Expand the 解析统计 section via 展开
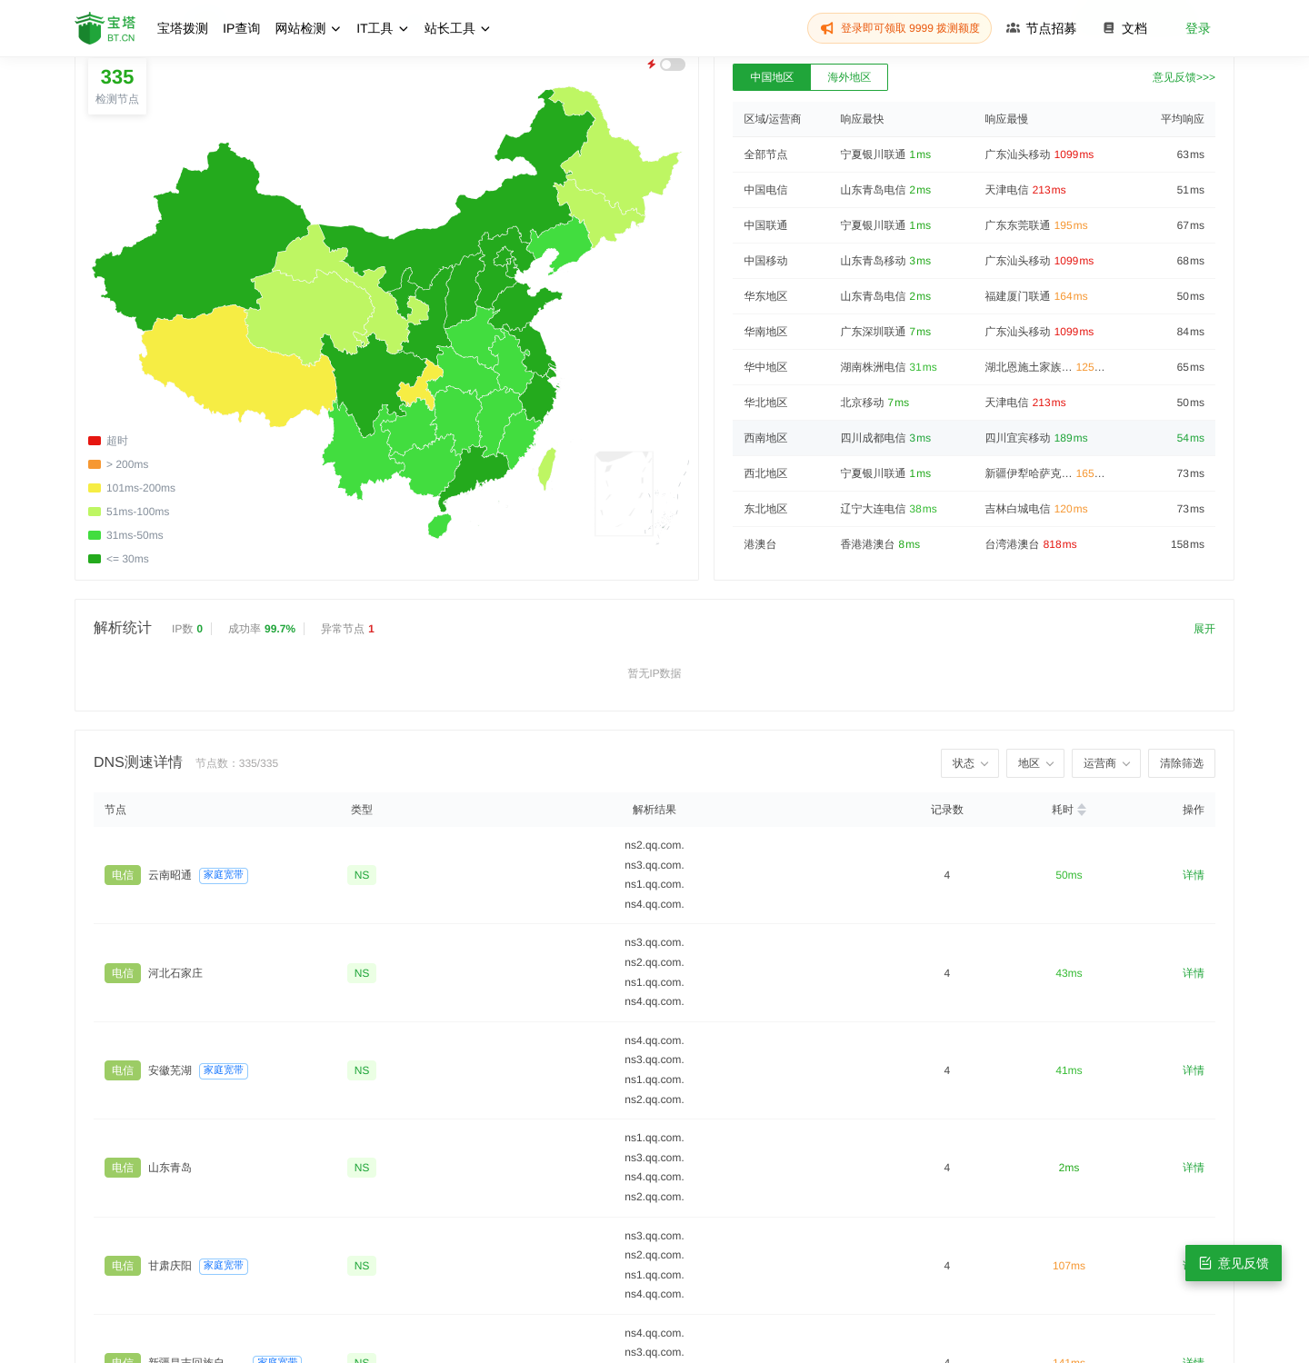 pyautogui.click(x=1204, y=629)
